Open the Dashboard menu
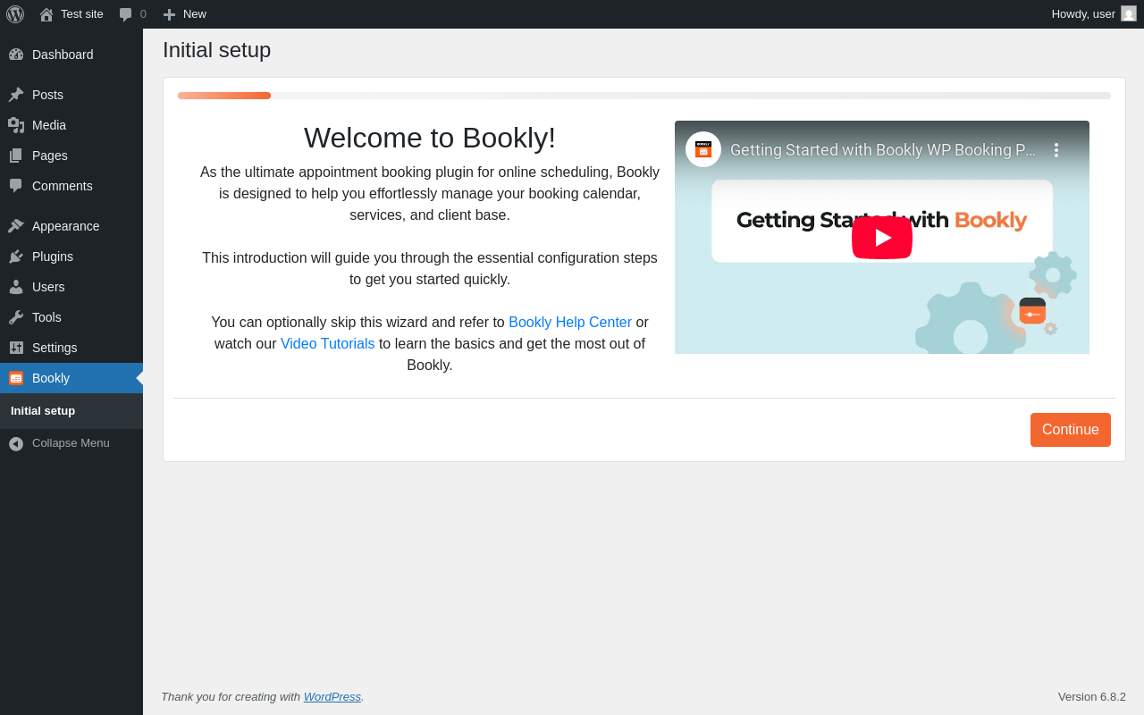Screen dimensions: 1144x715 click(63, 55)
